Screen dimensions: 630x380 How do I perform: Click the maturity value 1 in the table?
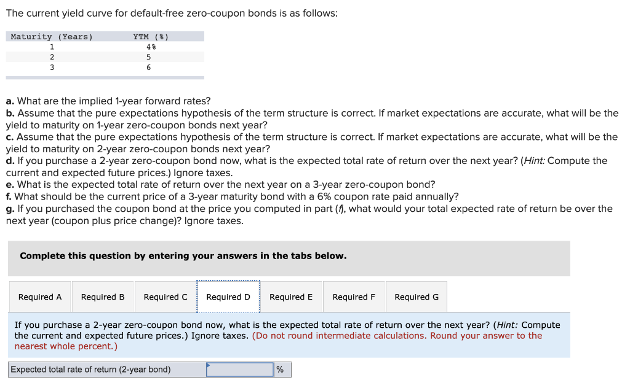coord(52,46)
